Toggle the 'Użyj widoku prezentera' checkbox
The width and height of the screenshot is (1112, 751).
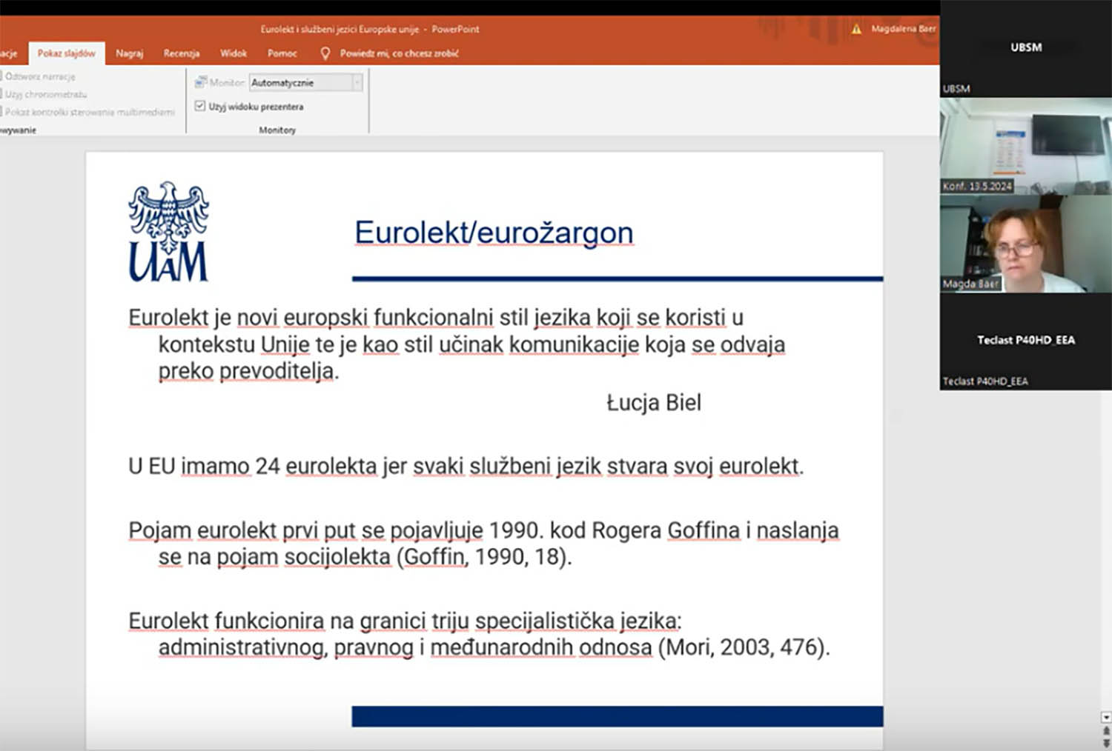tap(200, 106)
